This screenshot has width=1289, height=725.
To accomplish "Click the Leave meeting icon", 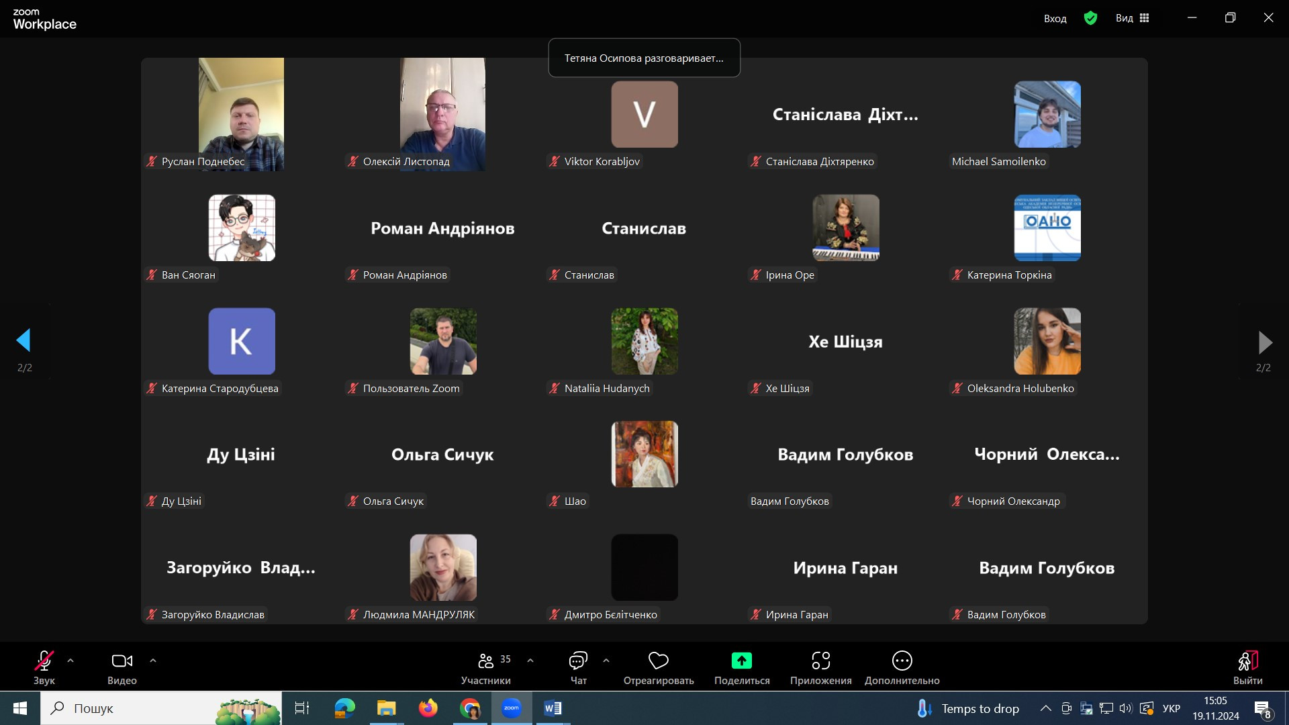I will tap(1247, 661).
